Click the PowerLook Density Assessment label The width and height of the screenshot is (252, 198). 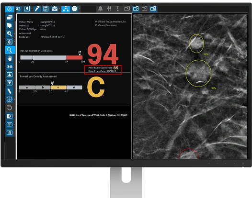38,77
